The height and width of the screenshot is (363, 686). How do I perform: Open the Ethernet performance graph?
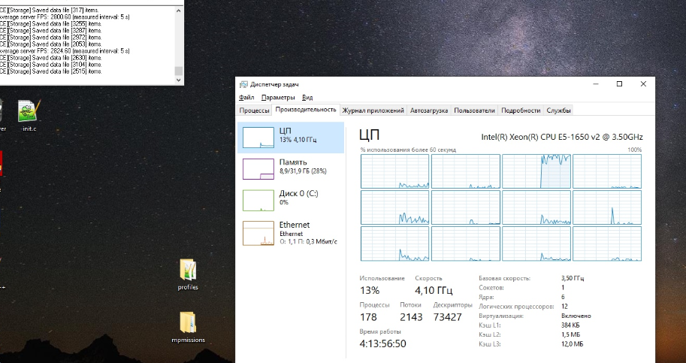click(x=291, y=231)
